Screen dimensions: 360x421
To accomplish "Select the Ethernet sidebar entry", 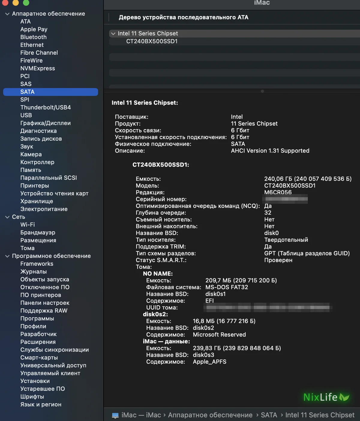I will click(32, 45).
